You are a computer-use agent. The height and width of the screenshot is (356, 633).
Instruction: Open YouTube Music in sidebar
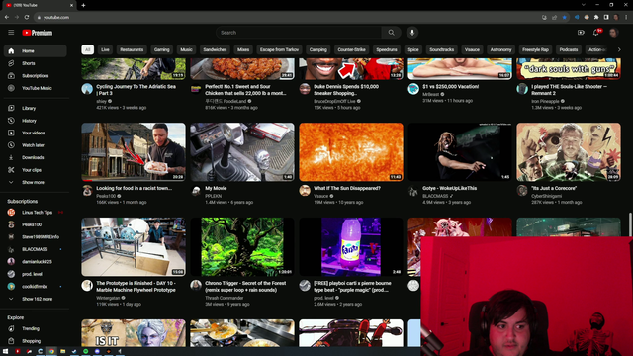click(x=36, y=88)
